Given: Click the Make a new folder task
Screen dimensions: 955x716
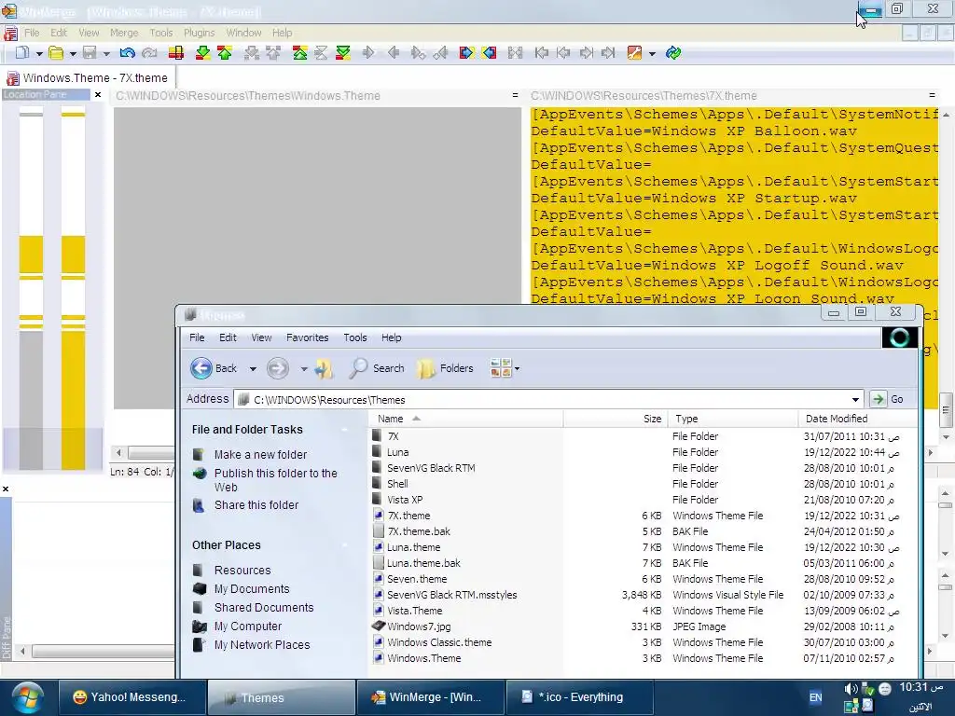Looking at the screenshot, I should (x=260, y=455).
